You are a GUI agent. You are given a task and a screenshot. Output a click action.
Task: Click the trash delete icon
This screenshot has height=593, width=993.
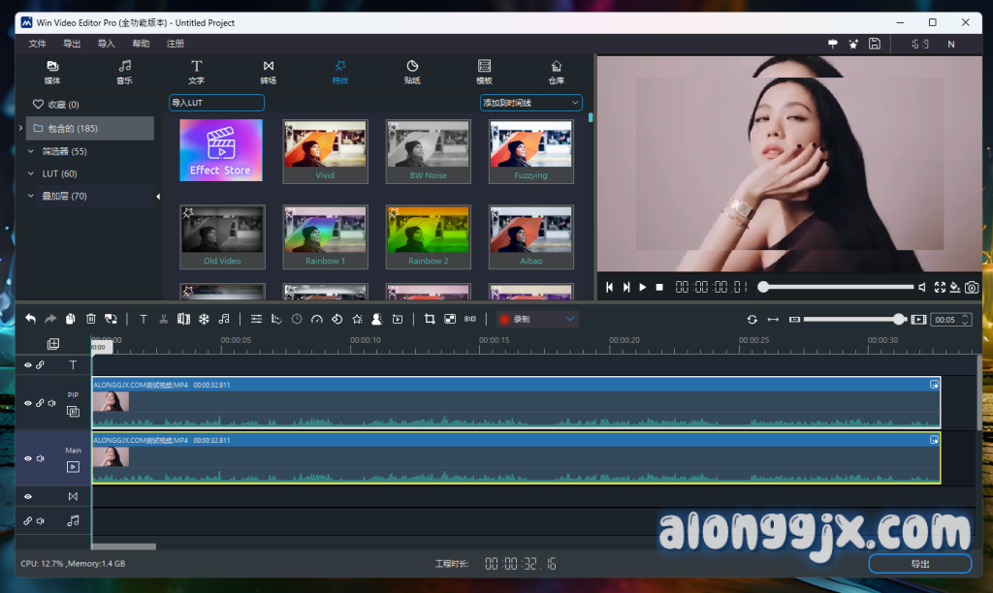point(91,319)
